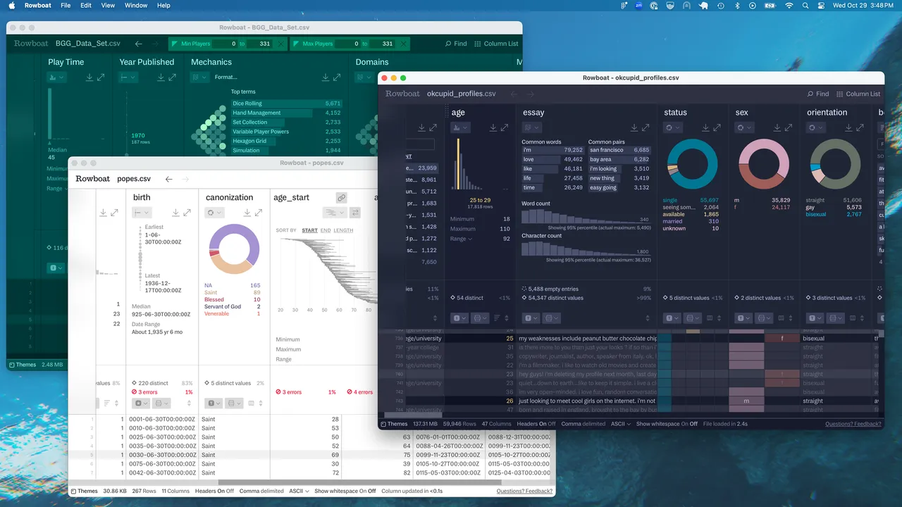902x507 pixels.
Task: Open the Edit menu
Action: pyautogui.click(x=86, y=5)
